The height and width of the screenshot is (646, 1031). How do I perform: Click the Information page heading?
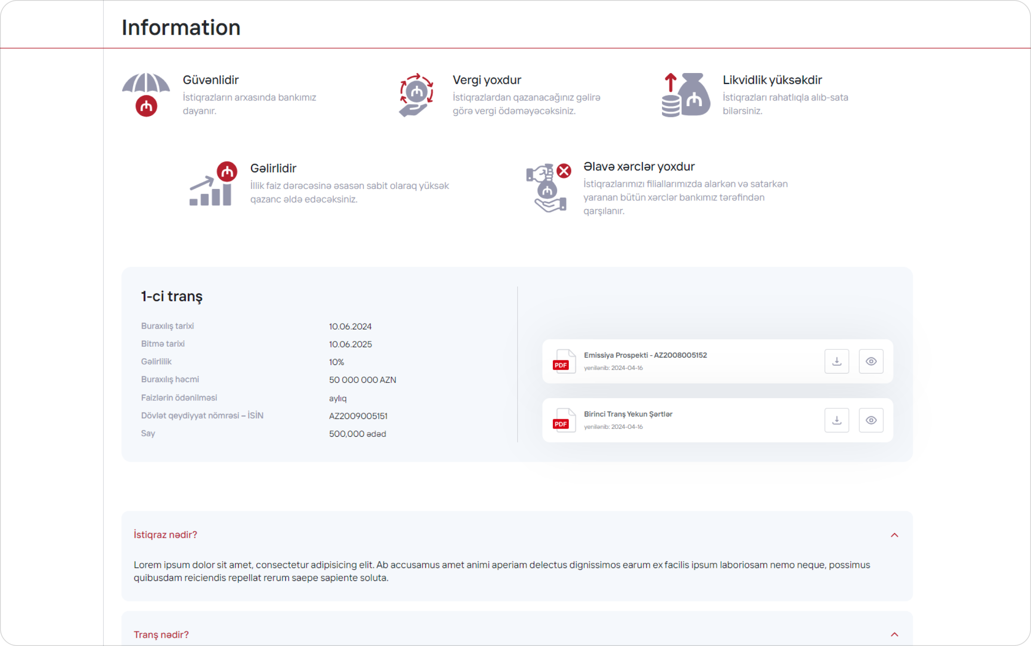pos(181,27)
